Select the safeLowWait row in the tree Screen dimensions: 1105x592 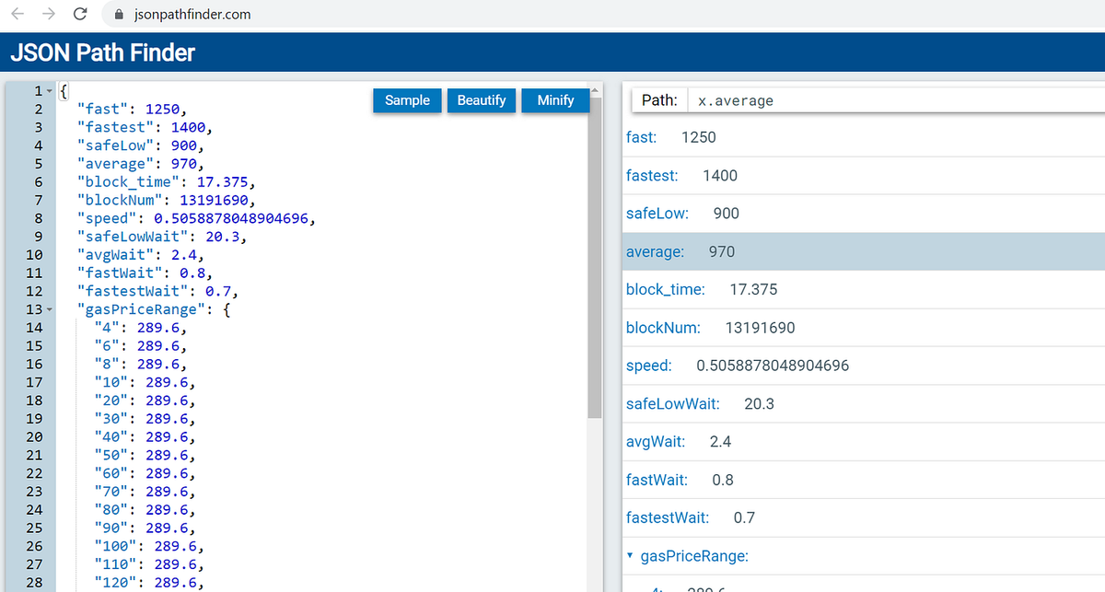tap(865, 403)
